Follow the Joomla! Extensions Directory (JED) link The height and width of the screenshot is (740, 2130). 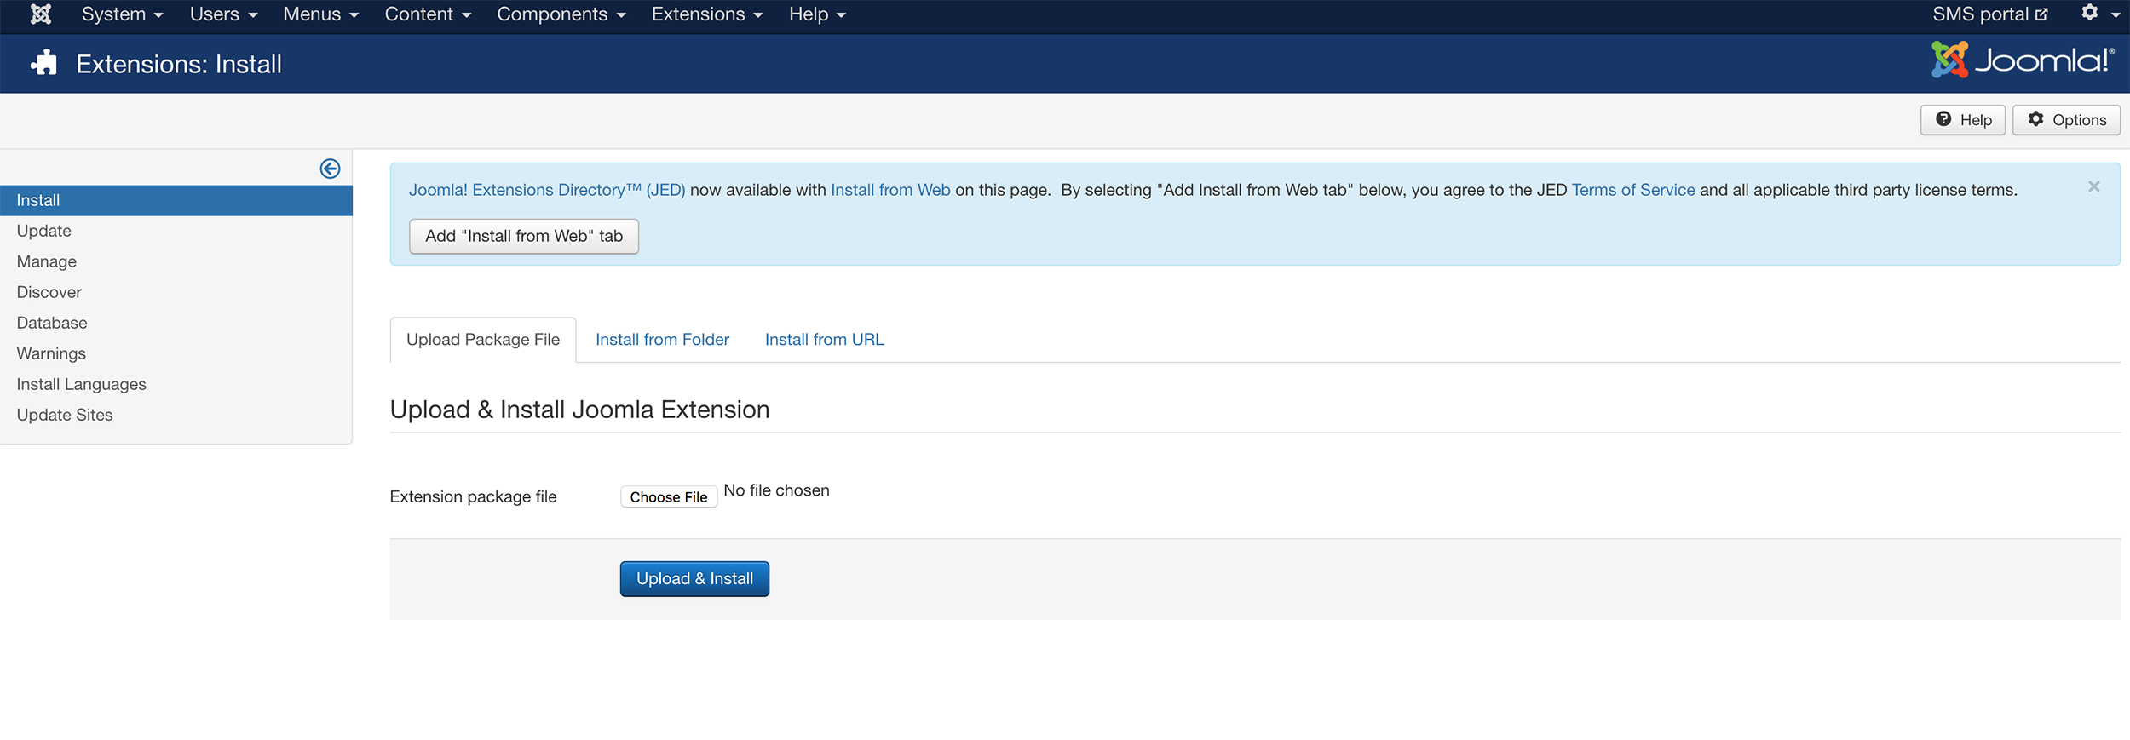(x=547, y=190)
